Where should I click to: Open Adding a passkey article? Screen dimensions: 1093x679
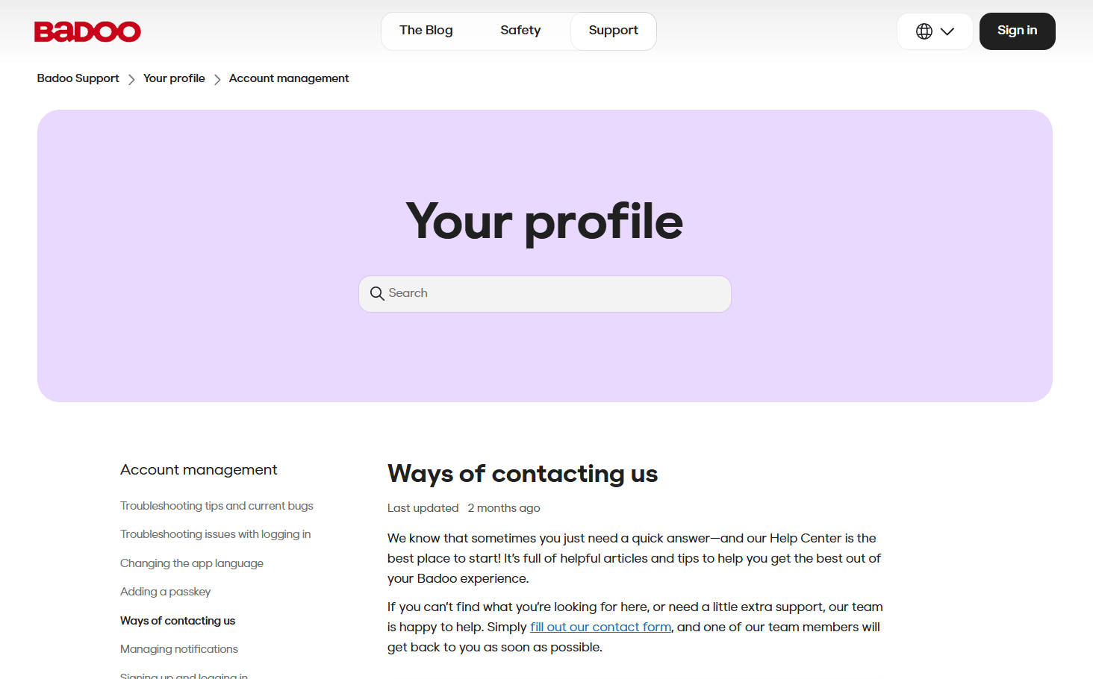click(166, 592)
